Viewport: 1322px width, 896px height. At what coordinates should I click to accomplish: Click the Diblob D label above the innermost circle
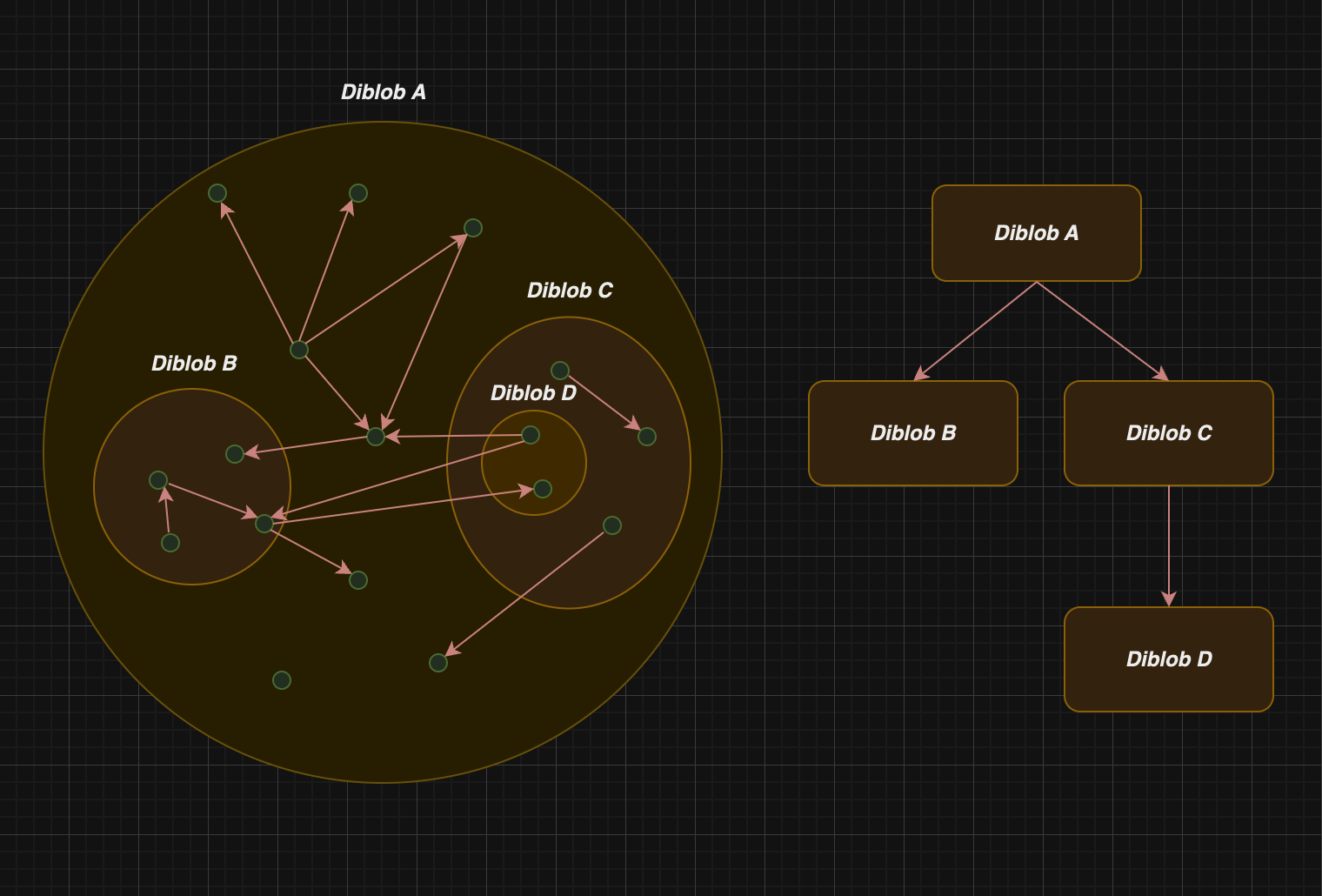[533, 393]
